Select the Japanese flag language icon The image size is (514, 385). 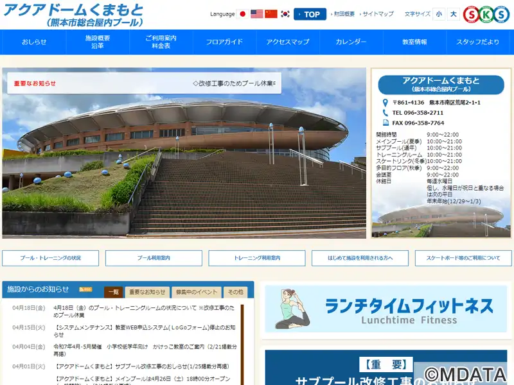pos(243,14)
